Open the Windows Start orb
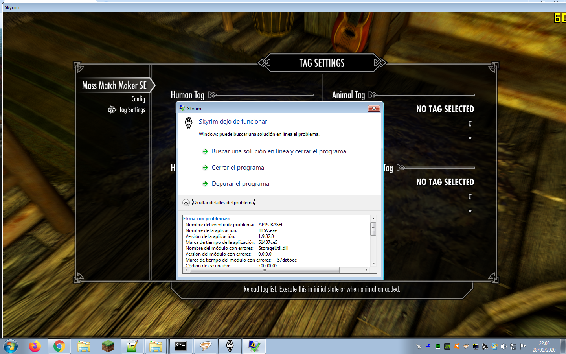 pyautogui.click(x=11, y=347)
